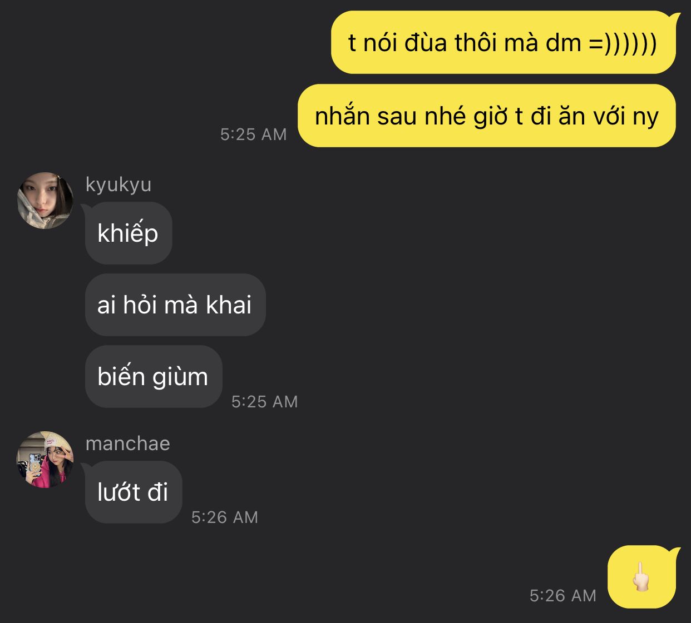Tap the middle finger emoji message
The image size is (691, 623).
point(642,577)
